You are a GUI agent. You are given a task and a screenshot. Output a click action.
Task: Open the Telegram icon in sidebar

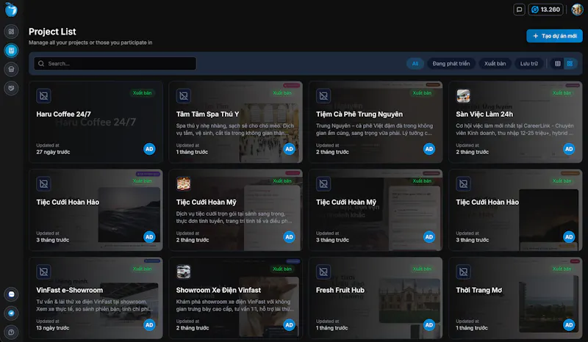pyautogui.click(x=11, y=313)
